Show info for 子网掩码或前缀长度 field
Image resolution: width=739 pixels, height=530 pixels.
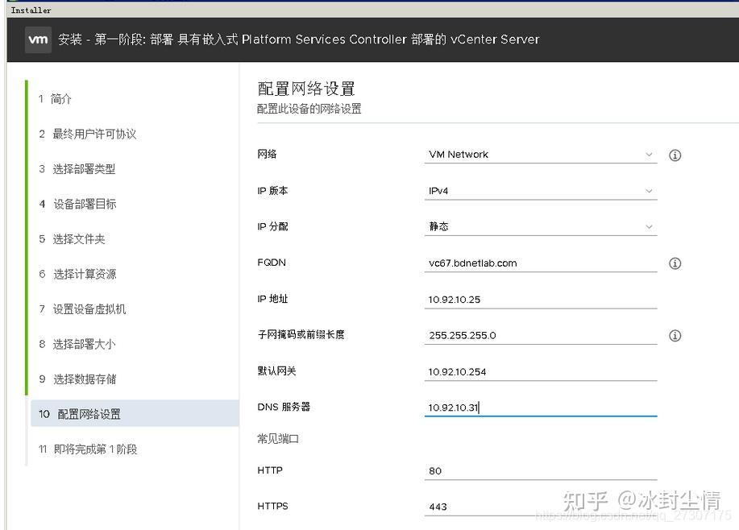tap(675, 335)
